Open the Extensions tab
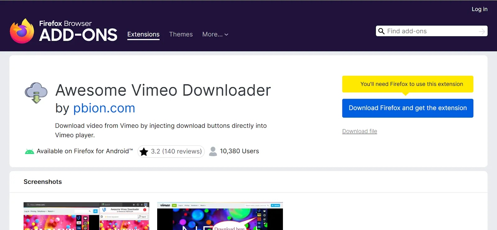The width and height of the screenshot is (497, 230). (x=144, y=34)
